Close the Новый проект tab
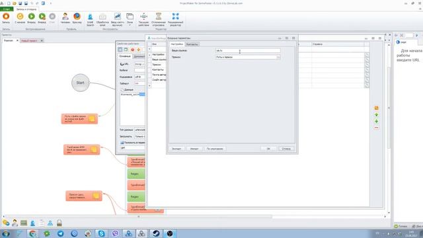 click(x=42, y=40)
